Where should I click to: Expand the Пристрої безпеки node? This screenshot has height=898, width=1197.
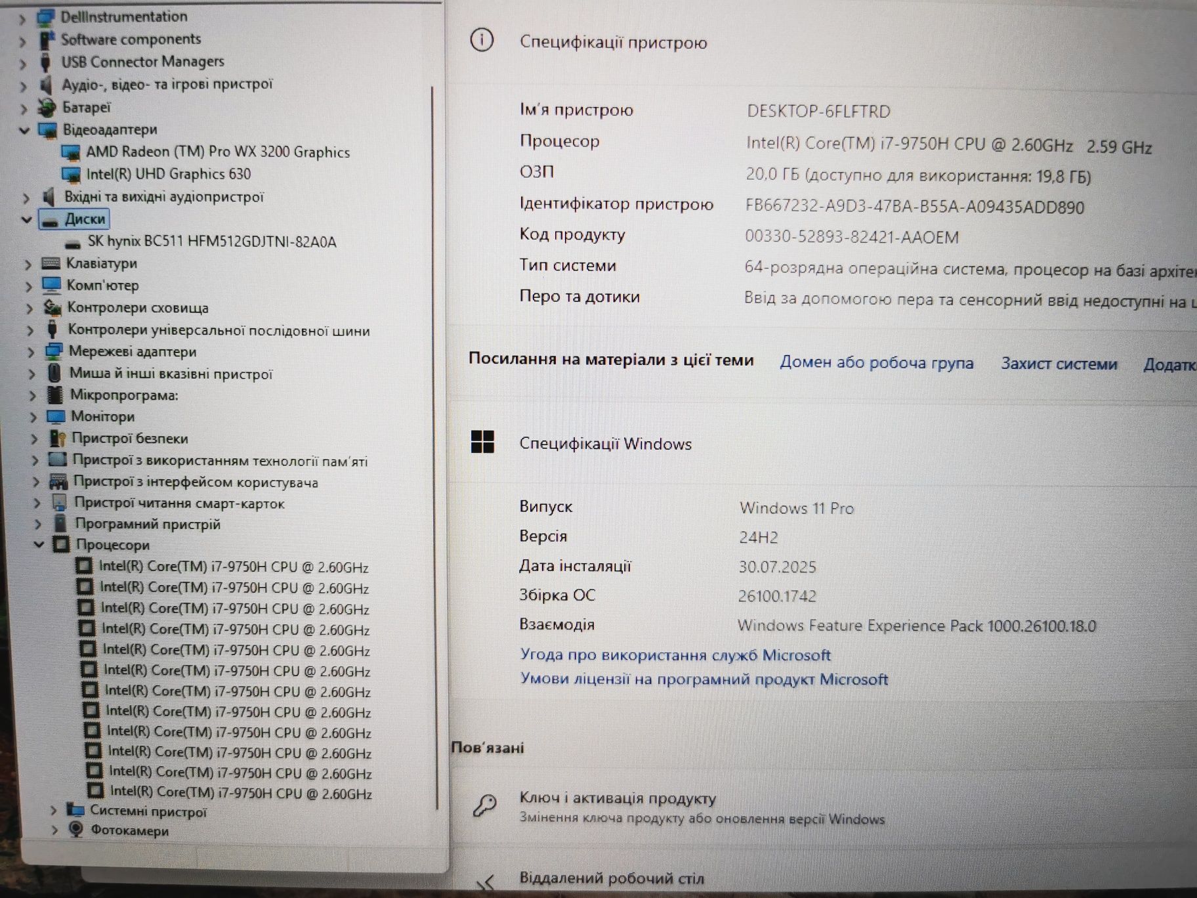pyautogui.click(x=34, y=439)
